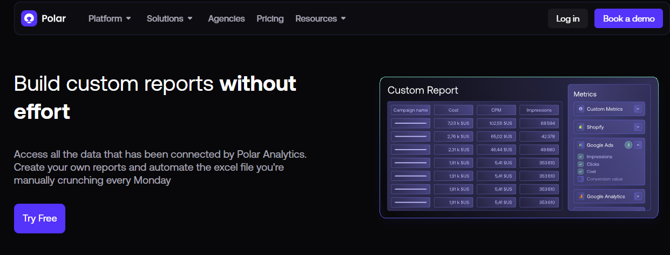Uncheck the Cost checkbox under Google Ads

tap(580, 171)
